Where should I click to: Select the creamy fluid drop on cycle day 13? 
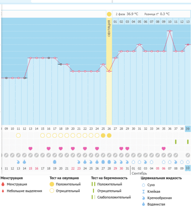[18, 162]
